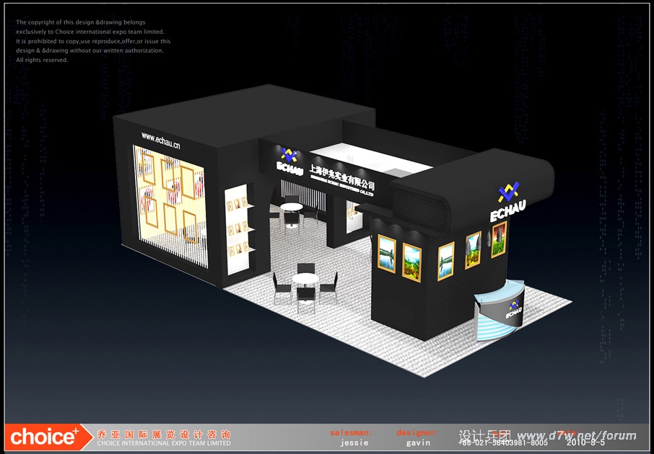This screenshot has height=454, width=654.
Task: Click the ECHAU logo on the curved tower
Action: coord(508,201)
